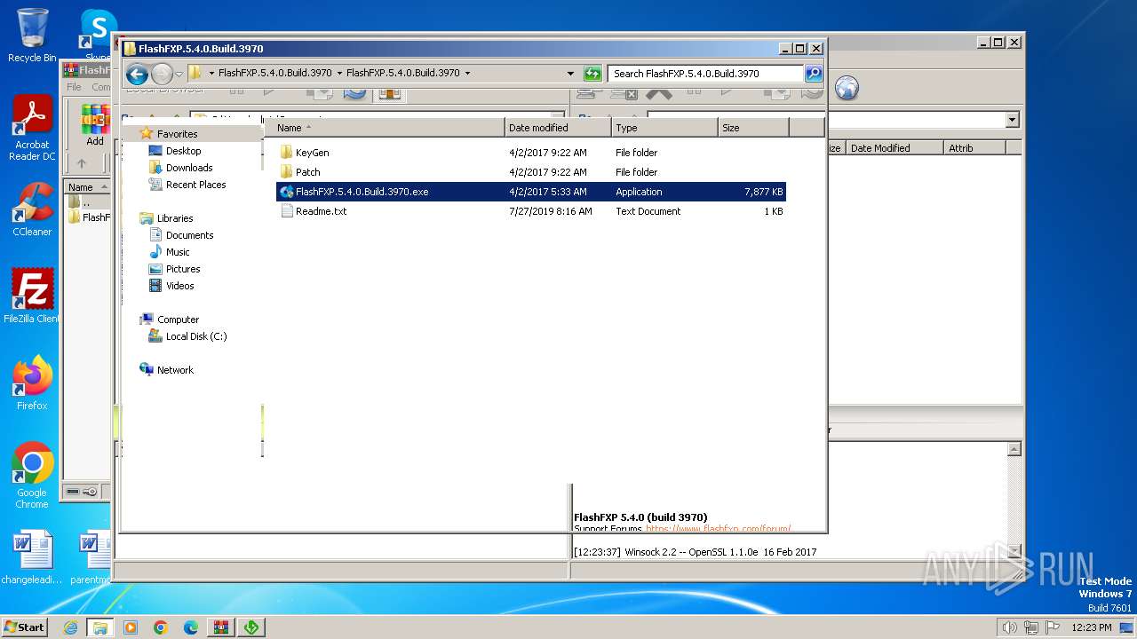
Task: Click the Action Center flag tray icon
Action: tap(1052, 627)
